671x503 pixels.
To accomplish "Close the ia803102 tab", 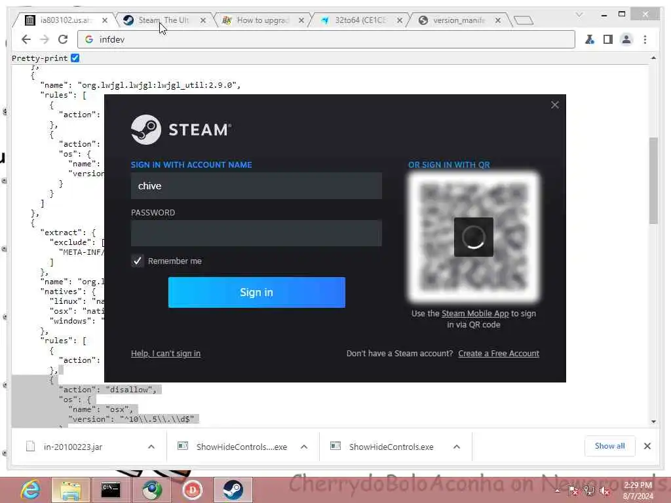I will point(105,20).
